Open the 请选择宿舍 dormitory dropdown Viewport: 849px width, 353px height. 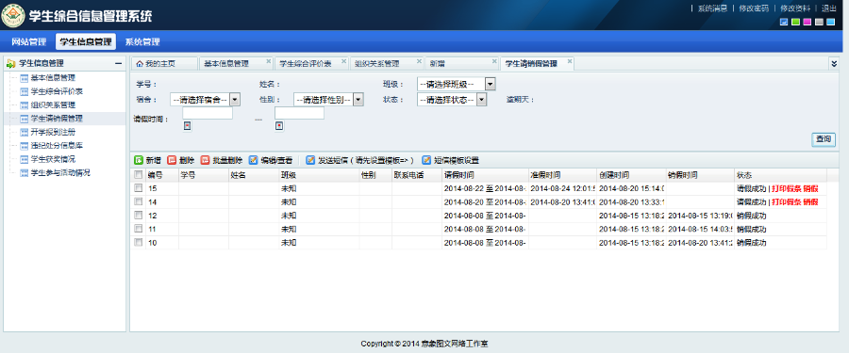(206, 100)
